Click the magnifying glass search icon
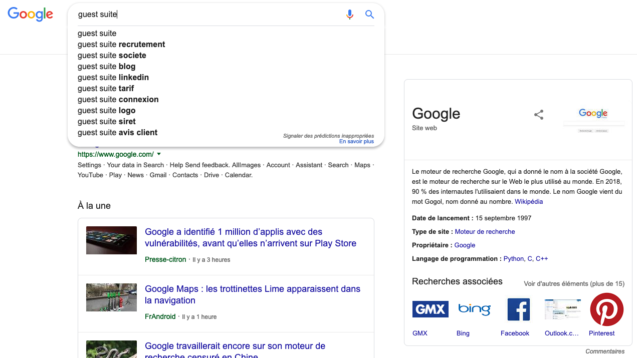637x358 pixels. 369,15
